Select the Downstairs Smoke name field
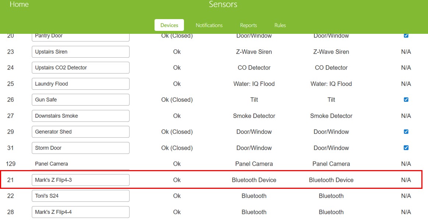The width and height of the screenshot is (428, 223). pos(81,116)
